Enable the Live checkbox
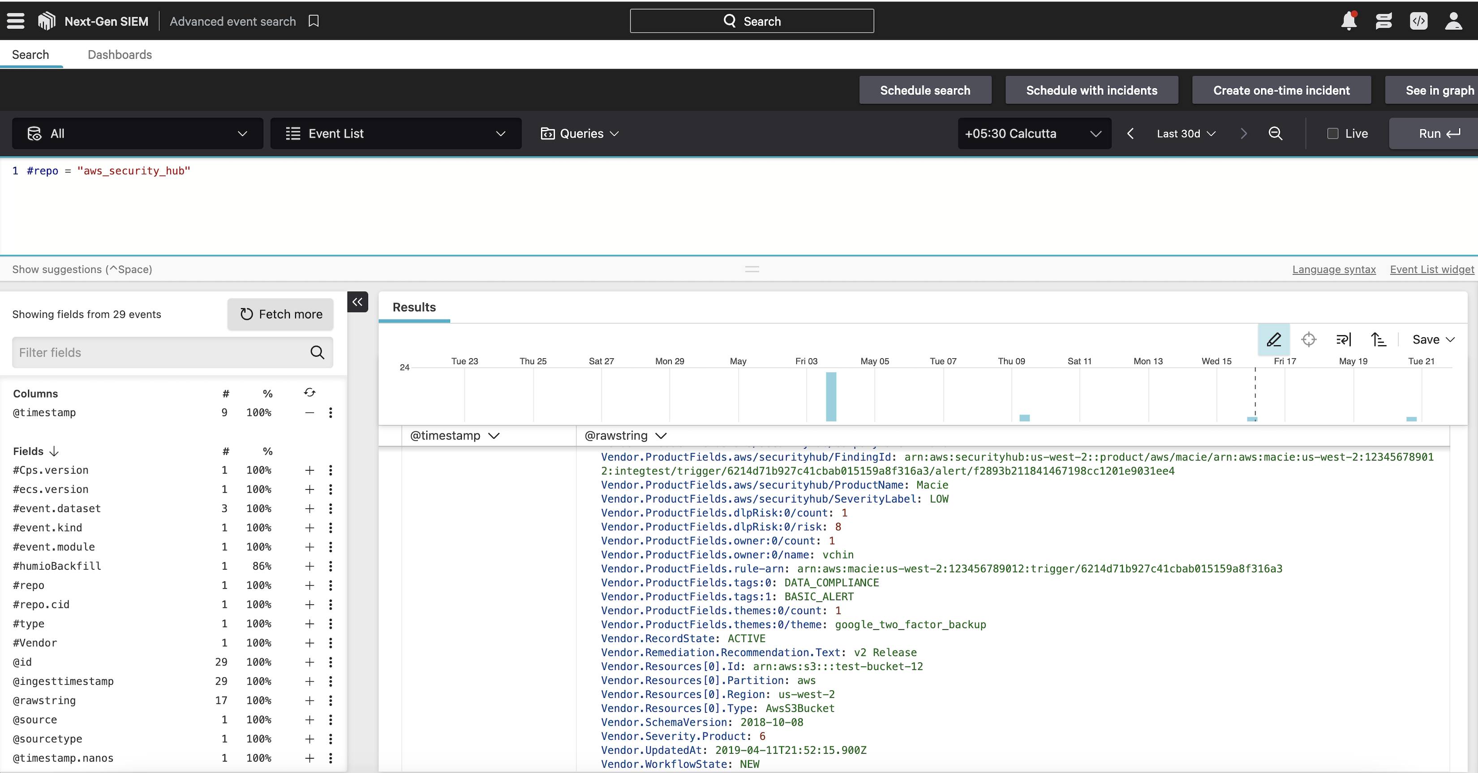 1333,134
